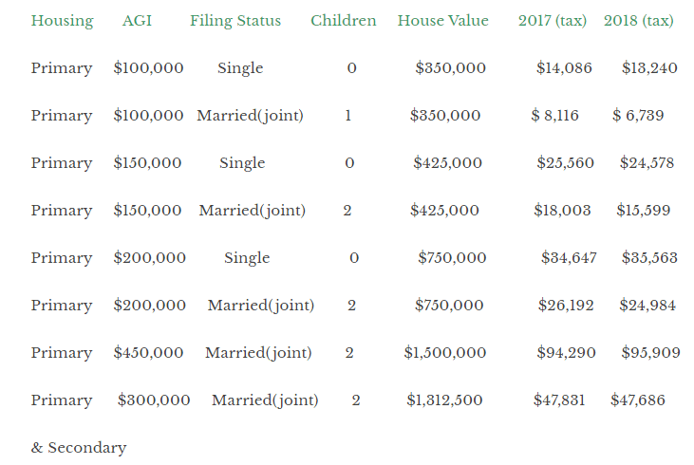Click the Housing column header
Image resolution: width=694 pixels, height=465 pixels.
click(x=63, y=21)
